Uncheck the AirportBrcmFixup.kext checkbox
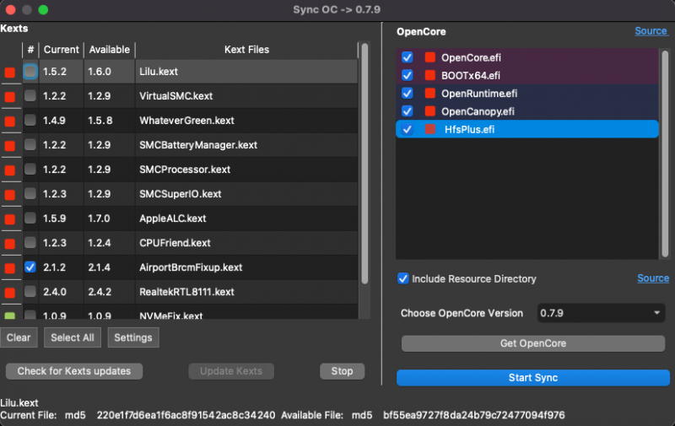This screenshot has height=426, width=675. click(x=30, y=267)
